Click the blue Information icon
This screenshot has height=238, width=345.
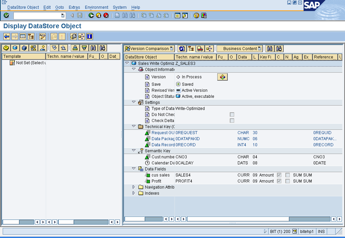click(x=90, y=36)
